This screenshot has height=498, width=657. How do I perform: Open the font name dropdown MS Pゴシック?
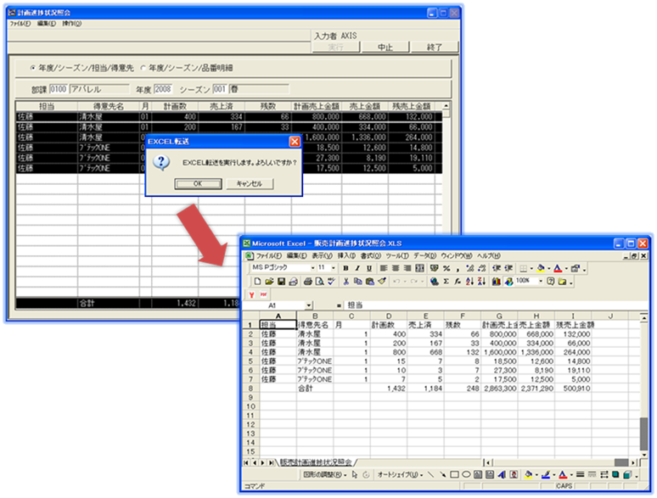[x=312, y=268]
